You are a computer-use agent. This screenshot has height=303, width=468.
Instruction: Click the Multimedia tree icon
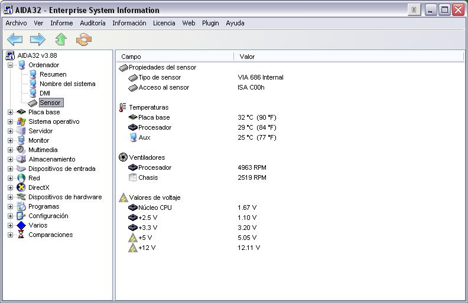tap(22, 150)
